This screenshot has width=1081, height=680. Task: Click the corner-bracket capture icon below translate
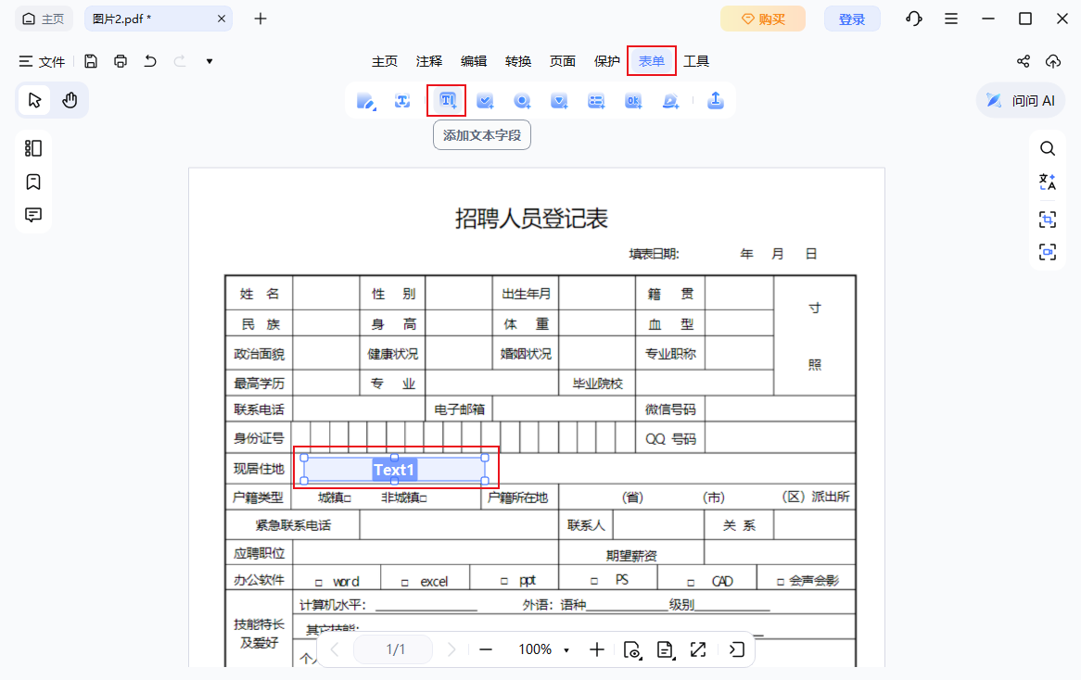point(1048,220)
